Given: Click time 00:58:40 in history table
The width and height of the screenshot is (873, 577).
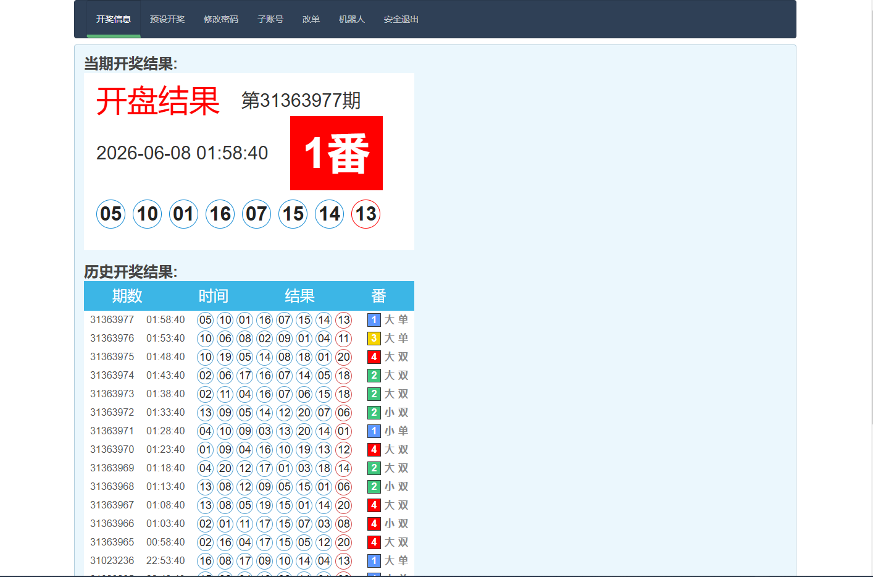Looking at the screenshot, I should pyautogui.click(x=165, y=542).
